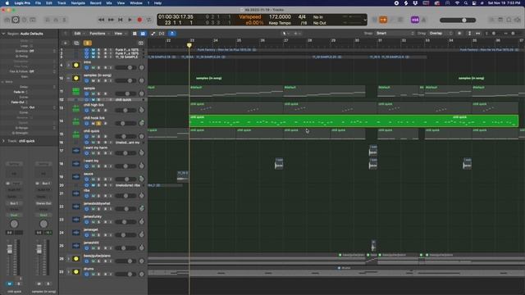Screen dimensions: 525x295
Task: Go to beginning with the transport button
Action: pyautogui.click(x=121, y=20)
